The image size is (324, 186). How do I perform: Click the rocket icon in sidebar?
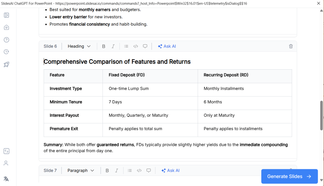[6, 64]
